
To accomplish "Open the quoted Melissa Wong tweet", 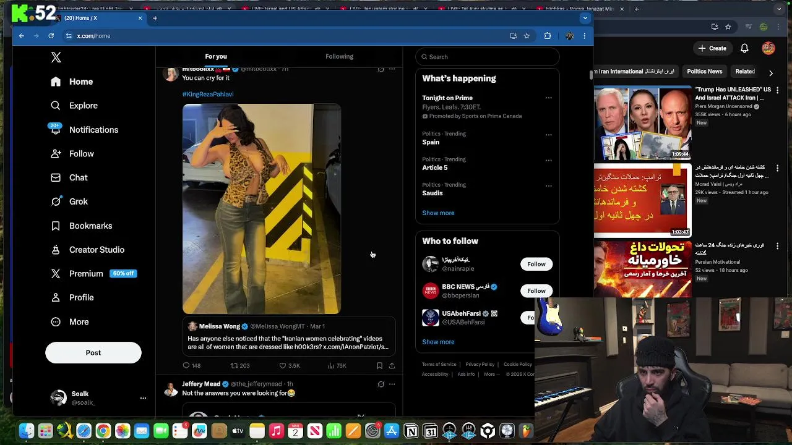I will click(289, 336).
